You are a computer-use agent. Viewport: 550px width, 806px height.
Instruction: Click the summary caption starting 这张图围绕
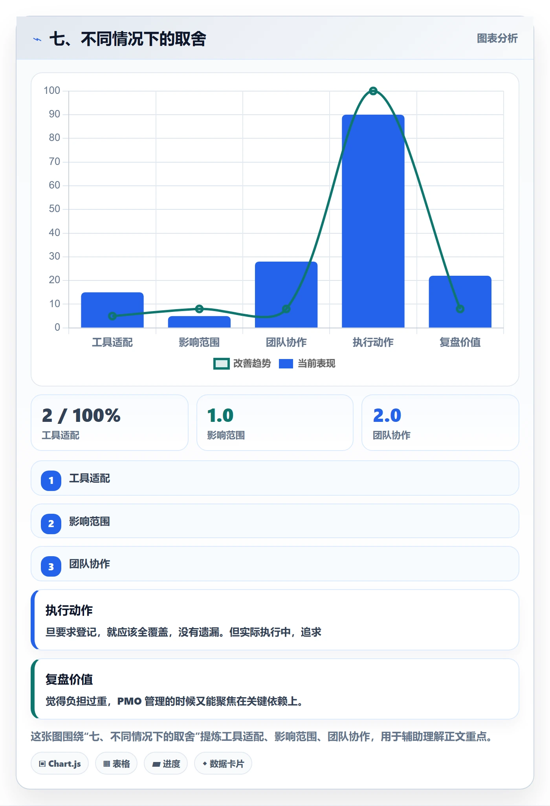[262, 736]
